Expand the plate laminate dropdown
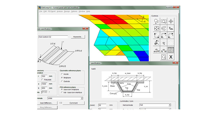 pyautogui.click(x=82, y=98)
